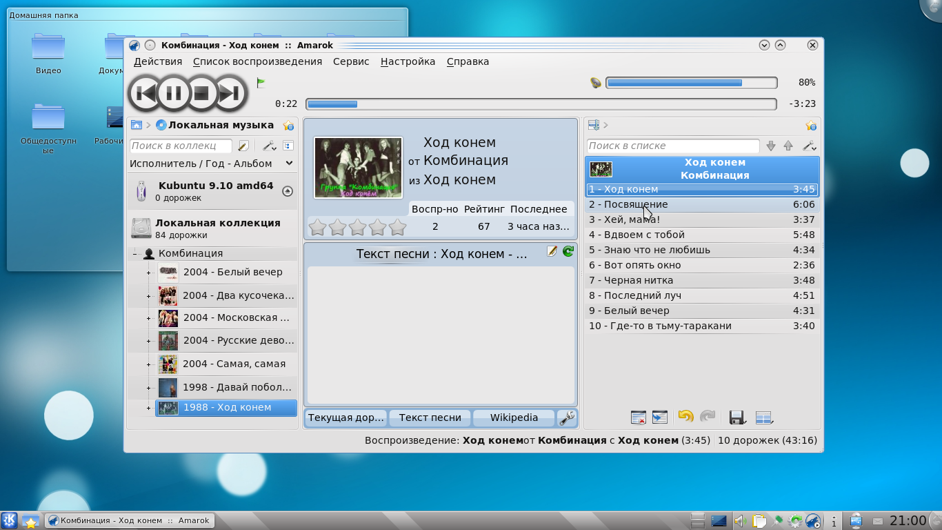Image resolution: width=942 pixels, height=530 pixels.
Task: Open the system tray volume mixer icon
Action: (x=741, y=521)
